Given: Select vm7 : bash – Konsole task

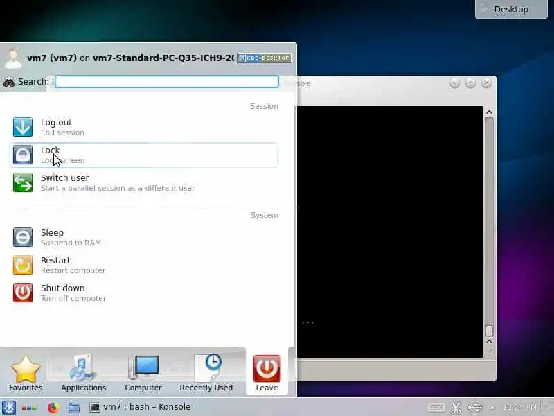Looking at the screenshot, I should (140, 407).
